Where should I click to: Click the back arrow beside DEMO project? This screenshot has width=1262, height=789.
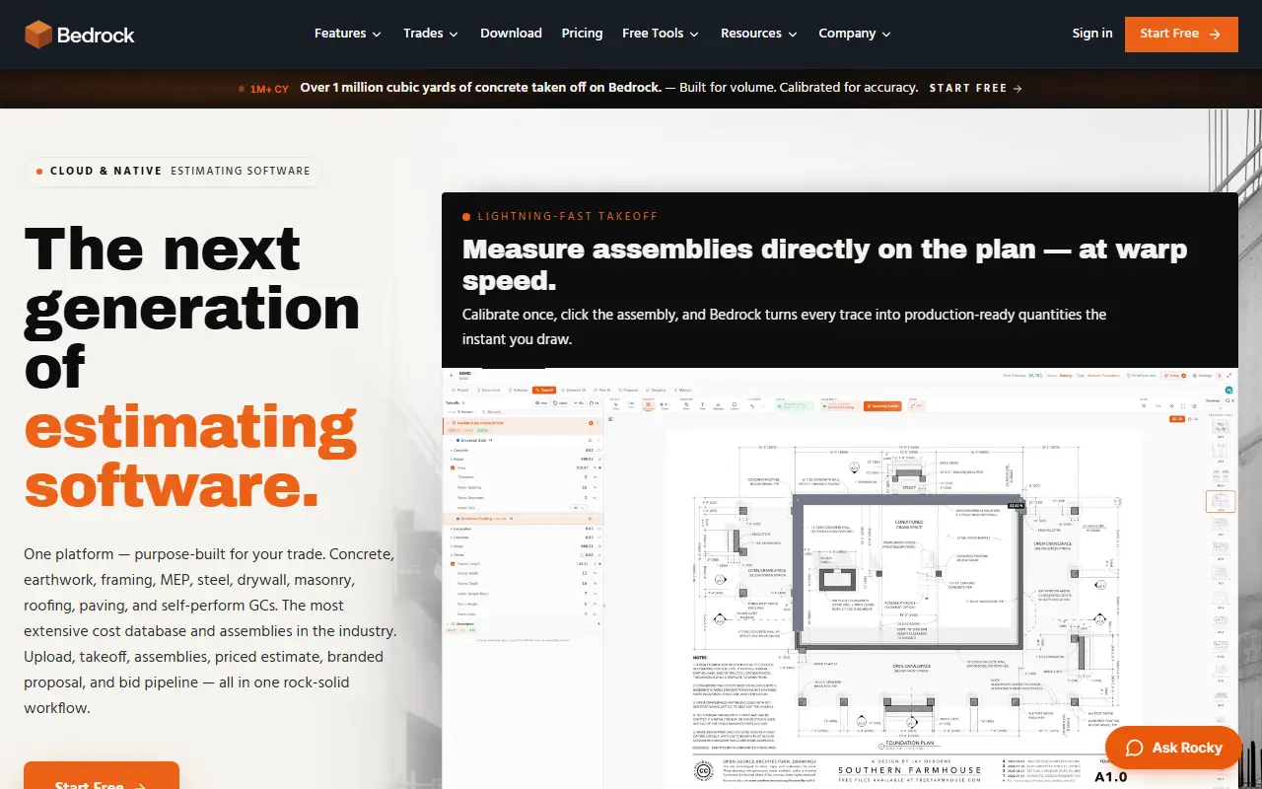point(451,375)
